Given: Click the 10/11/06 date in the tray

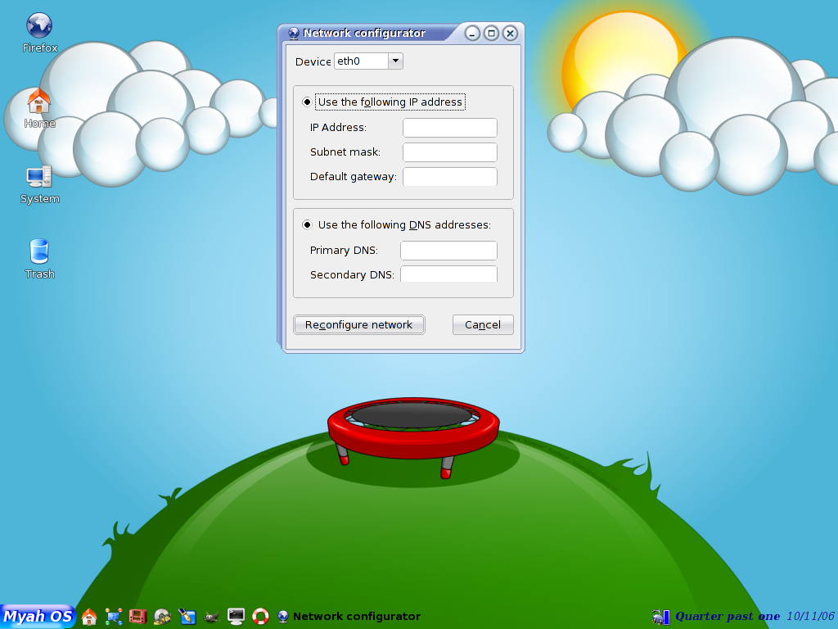Looking at the screenshot, I should (810, 616).
